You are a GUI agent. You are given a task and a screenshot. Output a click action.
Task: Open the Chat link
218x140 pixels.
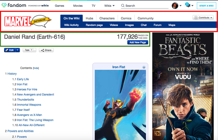(144, 25)
